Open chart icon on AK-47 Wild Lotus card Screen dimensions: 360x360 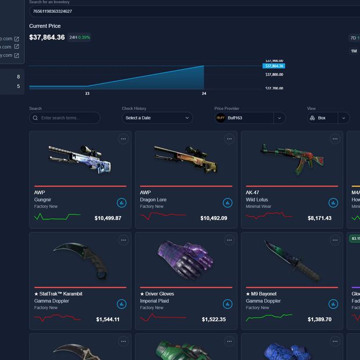click(333, 203)
